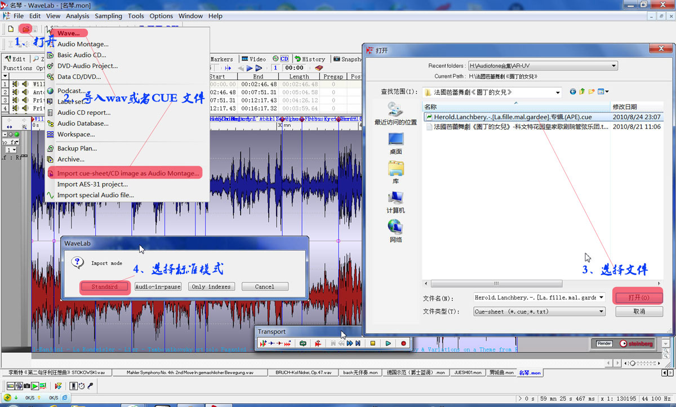Go up one folder level icon
This screenshot has height=407, width=676.
(x=582, y=91)
